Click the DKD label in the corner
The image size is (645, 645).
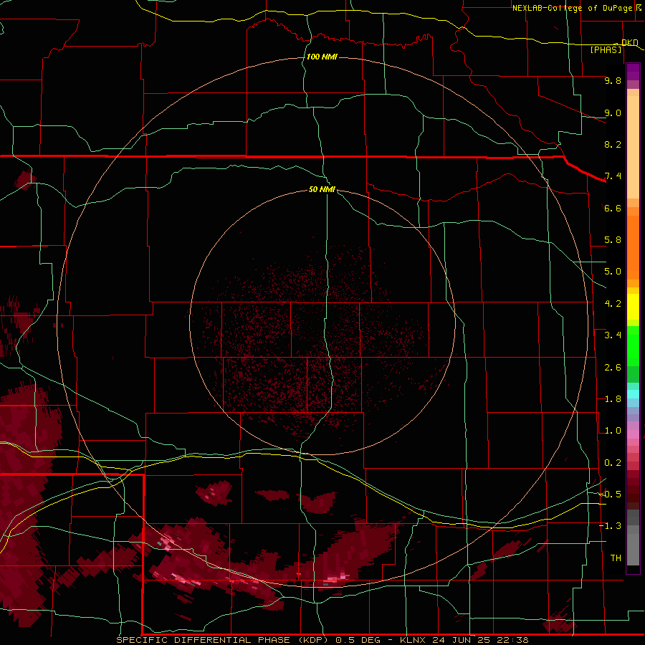[x=629, y=42]
